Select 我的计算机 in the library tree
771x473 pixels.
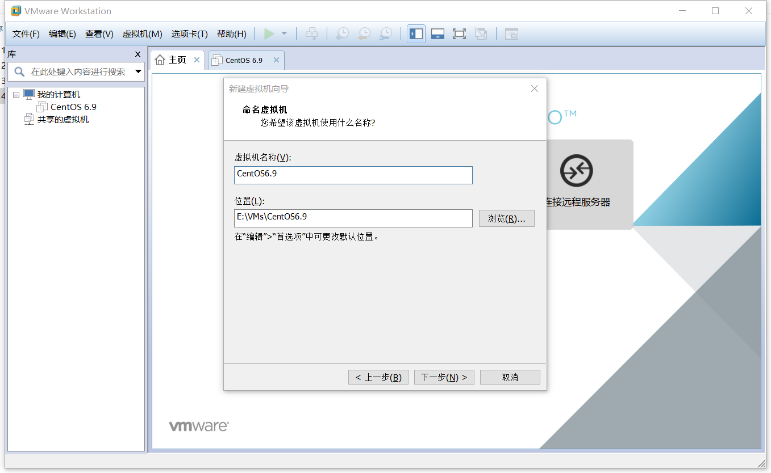pos(59,95)
